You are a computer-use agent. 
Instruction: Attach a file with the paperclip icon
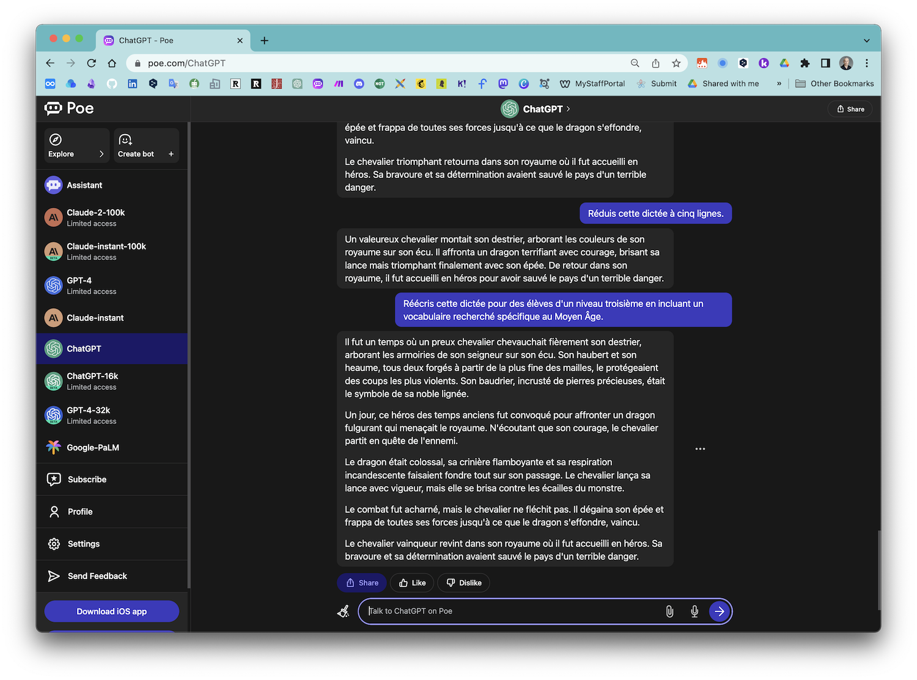[669, 611]
